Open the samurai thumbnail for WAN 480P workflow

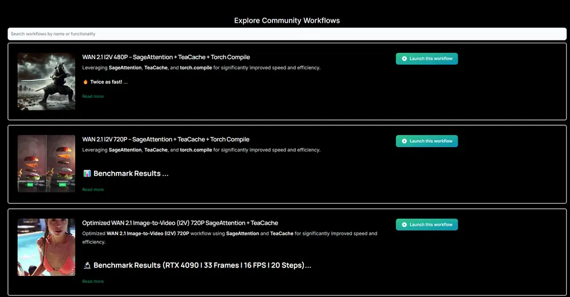(x=46, y=81)
